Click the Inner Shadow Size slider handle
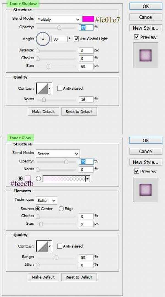Image resolution: width=165 pixels, height=297 pixels. (48, 66)
